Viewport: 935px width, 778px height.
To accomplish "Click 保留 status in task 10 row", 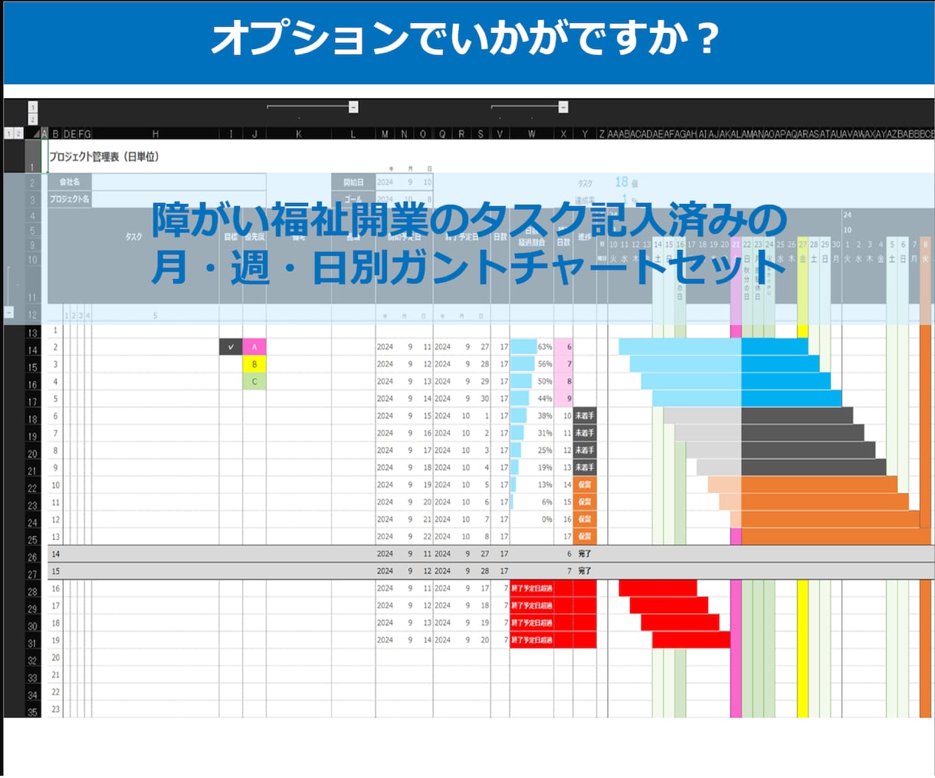I will 585,484.
